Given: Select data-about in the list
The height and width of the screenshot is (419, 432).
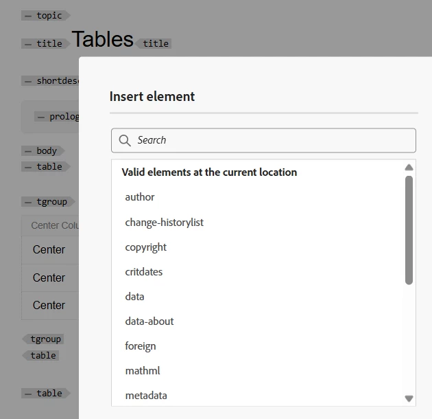Looking at the screenshot, I should [149, 321].
